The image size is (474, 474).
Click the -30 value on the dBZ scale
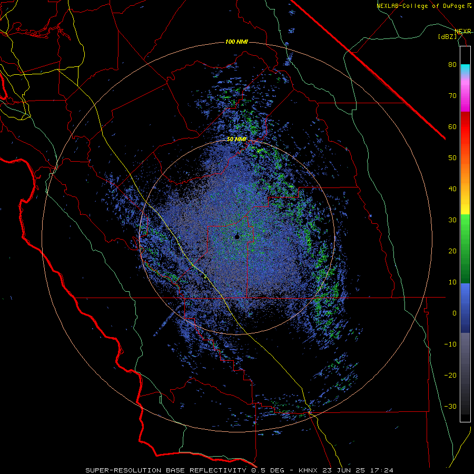pyautogui.click(x=450, y=406)
